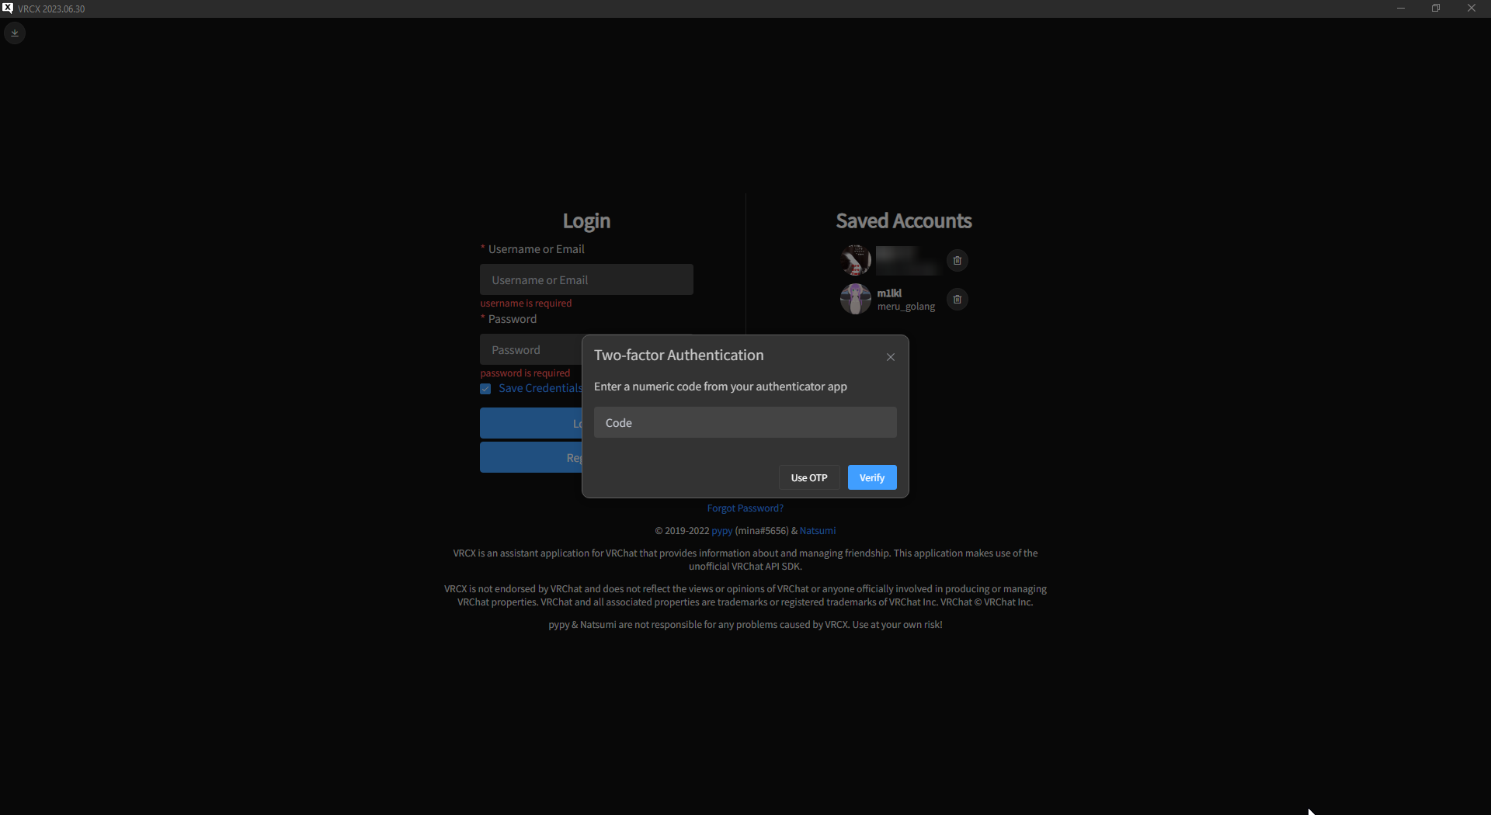1491x815 pixels.
Task: Remove the topmost saved account with trash icon
Action: pyautogui.click(x=957, y=260)
